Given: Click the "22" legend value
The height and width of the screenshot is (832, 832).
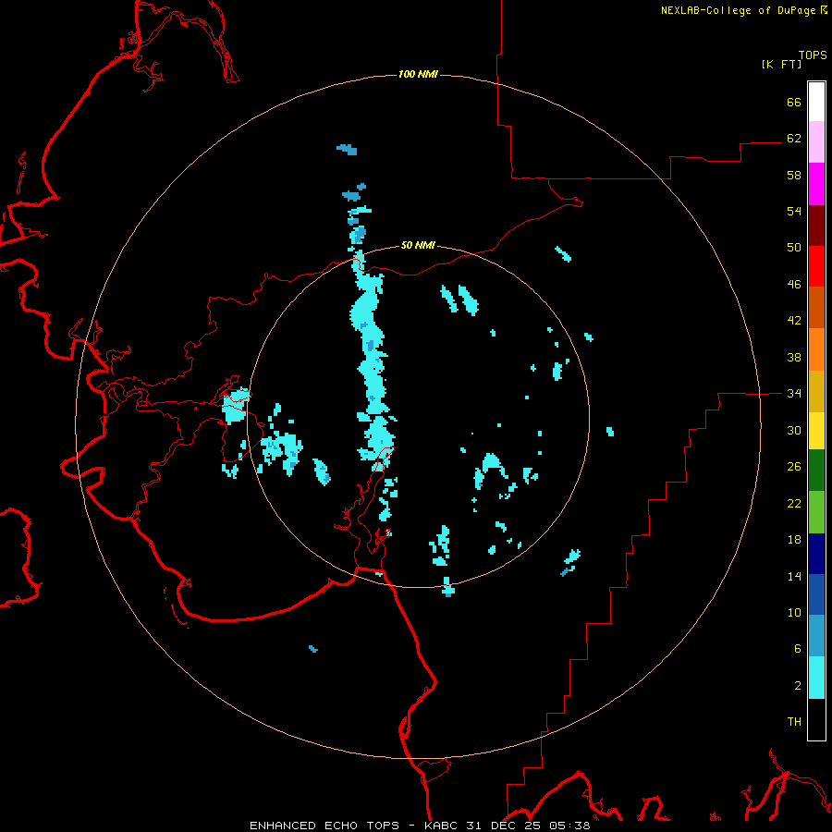Looking at the screenshot, I should click(x=794, y=504).
